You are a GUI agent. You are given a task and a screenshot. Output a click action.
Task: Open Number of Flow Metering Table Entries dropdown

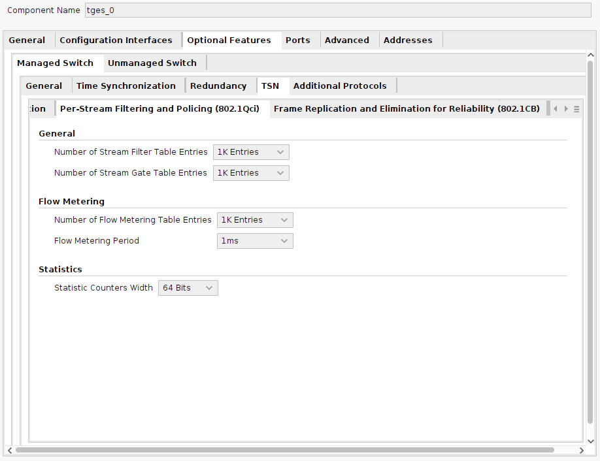[x=255, y=220]
